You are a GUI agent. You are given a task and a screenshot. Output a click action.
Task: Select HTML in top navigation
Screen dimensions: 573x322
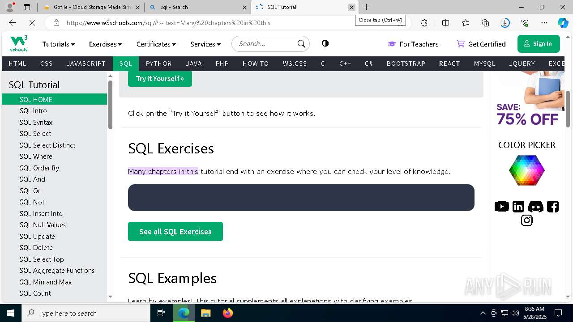(17, 64)
